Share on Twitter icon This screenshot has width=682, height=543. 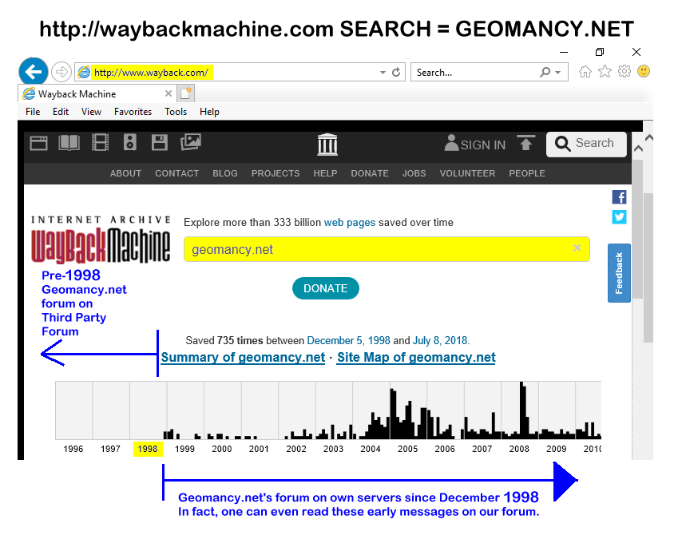click(619, 217)
